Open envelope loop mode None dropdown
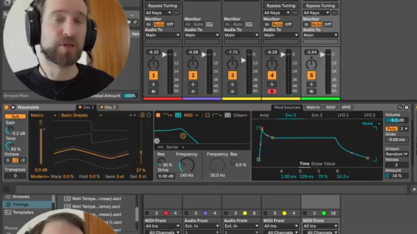The image size is (417, 234). click(371, 123)
